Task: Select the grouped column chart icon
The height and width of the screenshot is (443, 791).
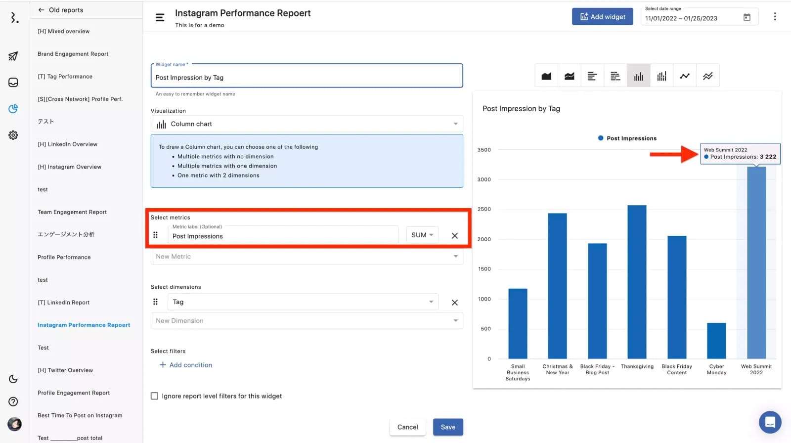Action: click(661, 76)
